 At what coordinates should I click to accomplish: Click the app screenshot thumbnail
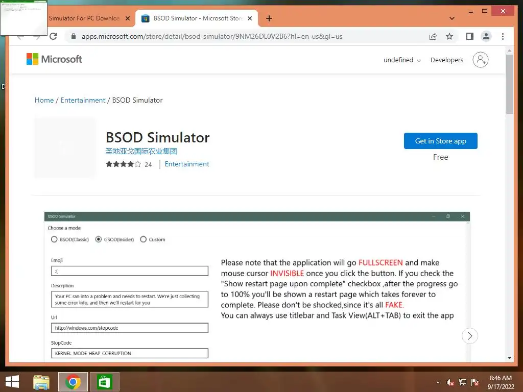(257, 287)
